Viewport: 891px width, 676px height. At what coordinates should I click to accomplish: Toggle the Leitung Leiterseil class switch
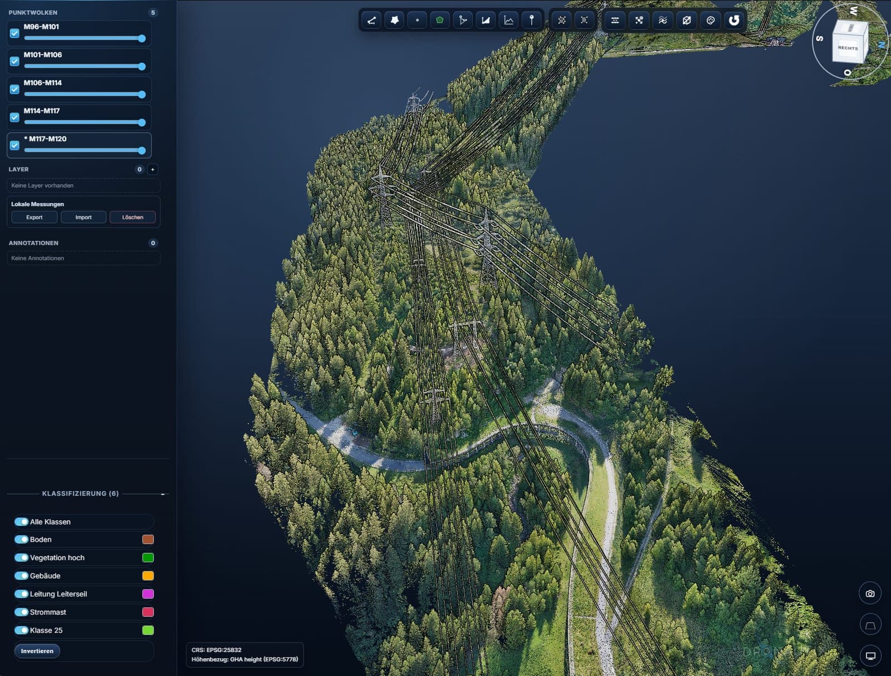21,594
